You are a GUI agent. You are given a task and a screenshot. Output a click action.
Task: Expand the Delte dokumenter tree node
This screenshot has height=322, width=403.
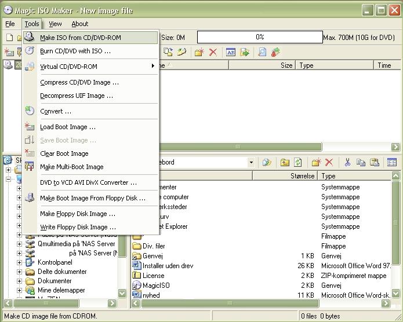click(19, 272)
